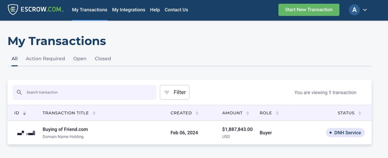Switch to the Closed tab
388x158 pixels.
[x=103, y=59]
